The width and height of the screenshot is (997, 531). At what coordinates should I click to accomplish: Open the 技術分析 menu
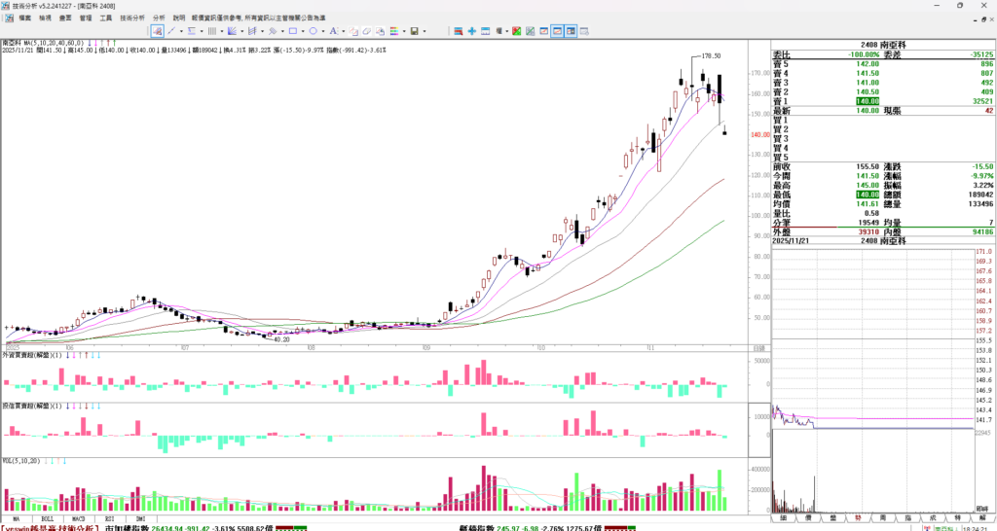(131, 18)
